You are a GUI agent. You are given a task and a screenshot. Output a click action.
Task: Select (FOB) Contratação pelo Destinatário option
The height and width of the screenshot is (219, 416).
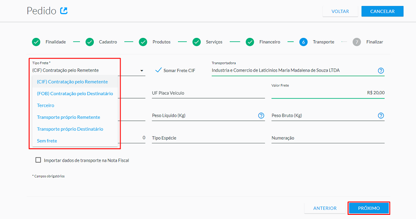coord(75,93)
